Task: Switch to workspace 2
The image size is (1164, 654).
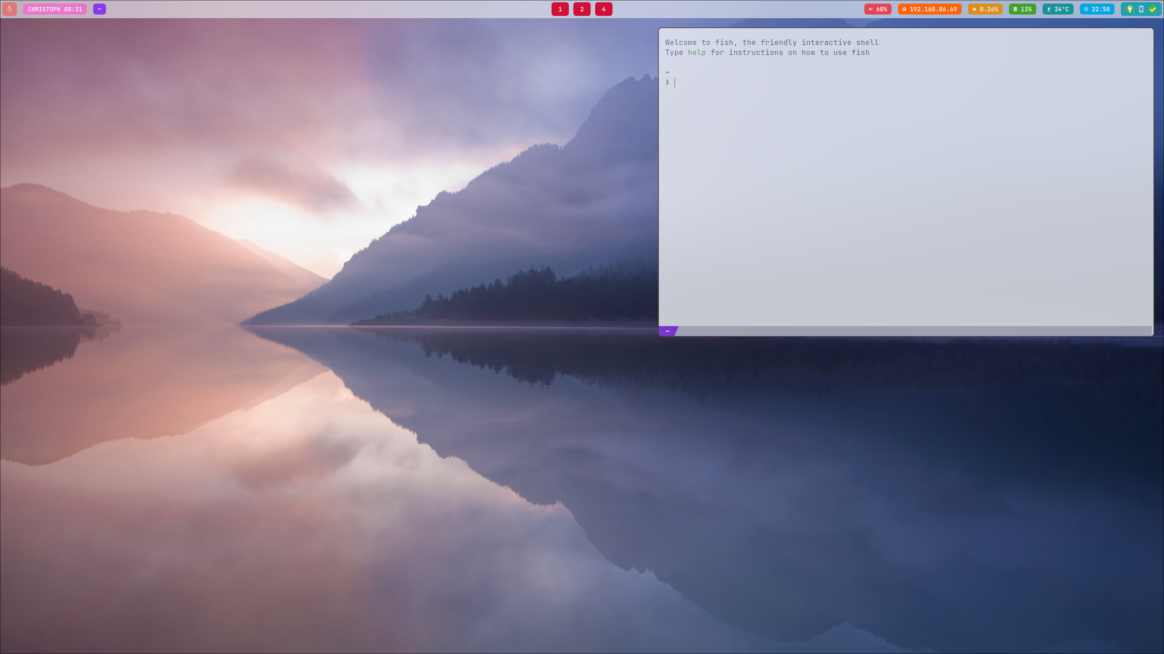Action: pos(582,9)
